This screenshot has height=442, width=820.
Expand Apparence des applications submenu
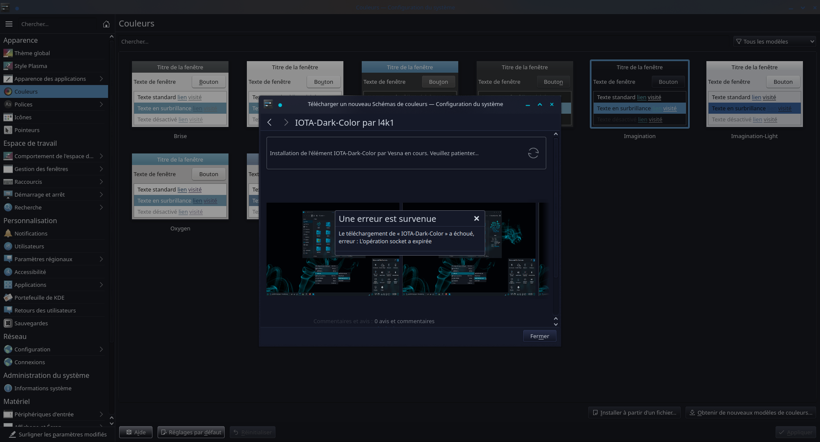pos(101,79)
